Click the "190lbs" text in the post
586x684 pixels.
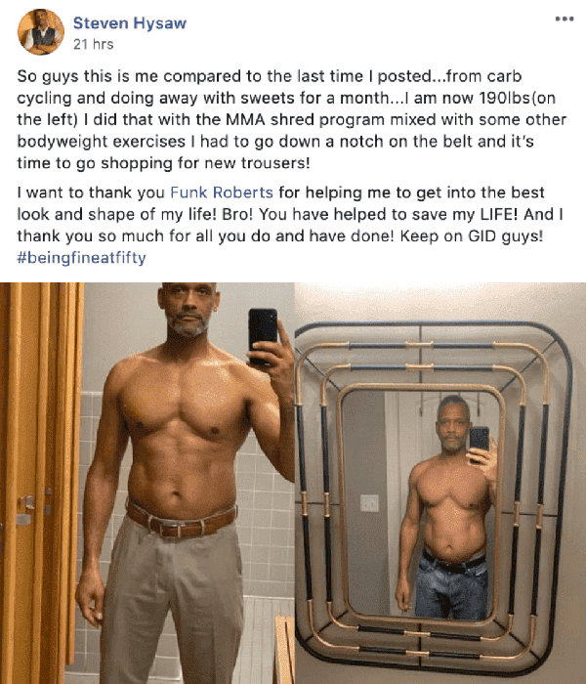(x=504, y=98)
